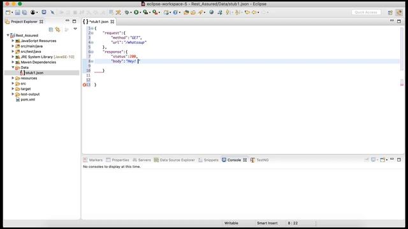Switch to Java EE perspective icon
Screen dimensions: 408x229
click(x=399, y=13)
